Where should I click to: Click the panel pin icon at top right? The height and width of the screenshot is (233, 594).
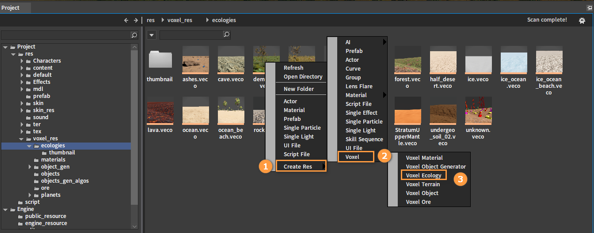[x=589, y=8]
